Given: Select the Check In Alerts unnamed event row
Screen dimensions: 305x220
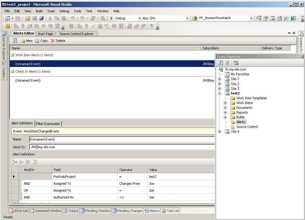Looking at the screenshot, I should click(112, 80).
